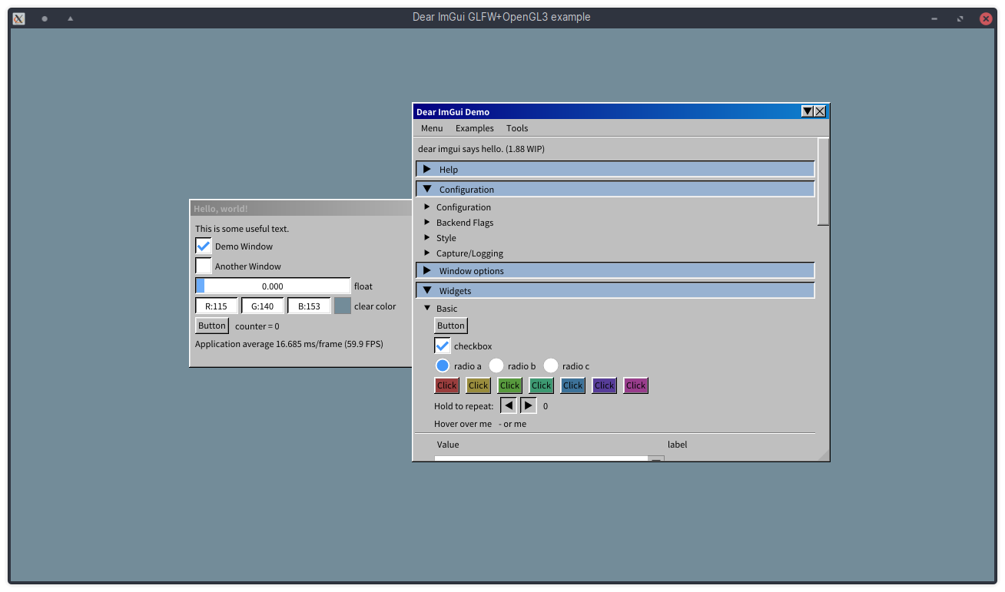The image size is (1005, 592).
Task: Click the resize grip of Demo window
Action: [823, 455]
